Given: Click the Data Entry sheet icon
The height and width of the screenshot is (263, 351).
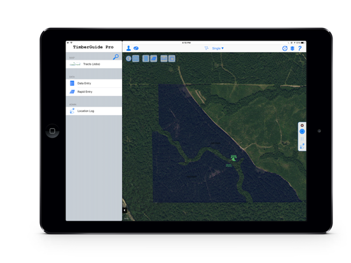Looking at the screenshot, I should (x=72, y=83).
